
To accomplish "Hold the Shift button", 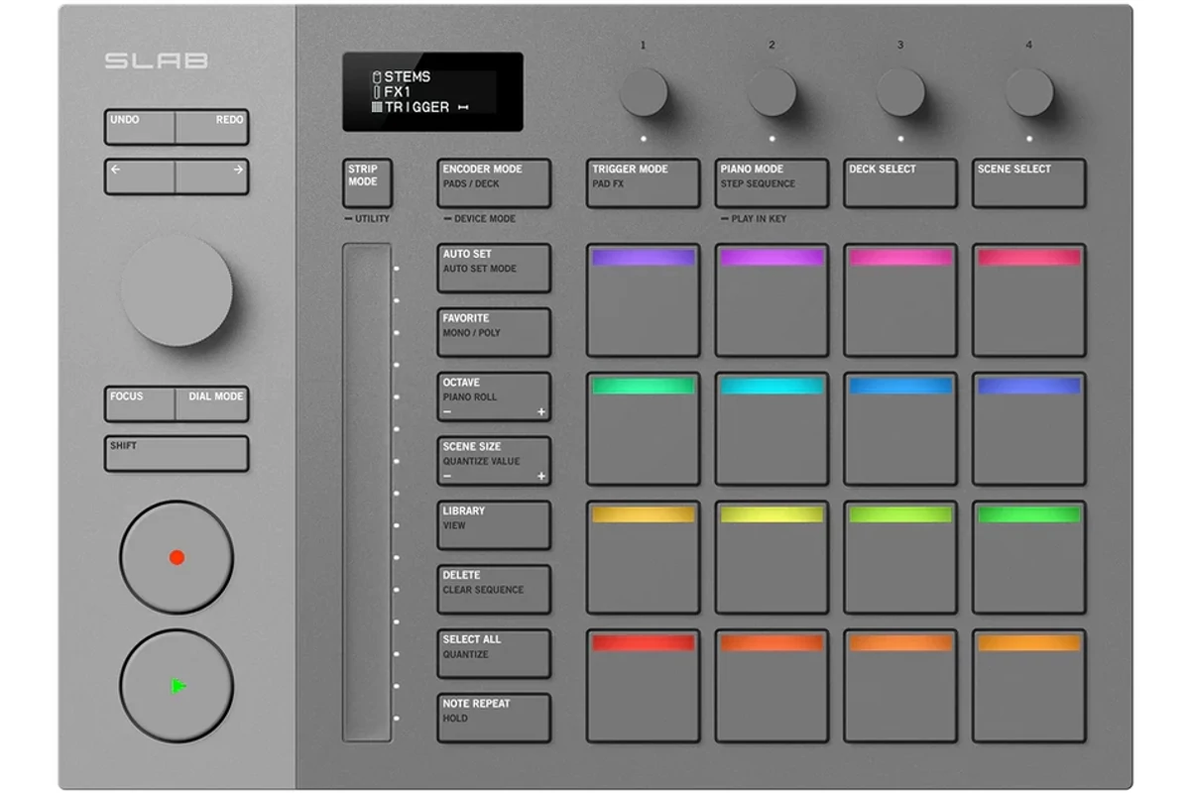I will (x=177, y=454).
